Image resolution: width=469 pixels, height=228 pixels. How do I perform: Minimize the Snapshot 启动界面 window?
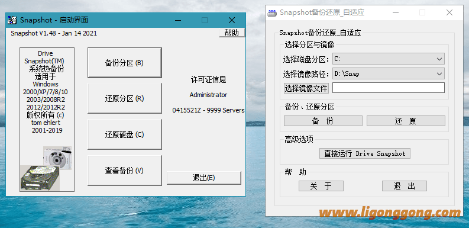[x=178, y=20]
